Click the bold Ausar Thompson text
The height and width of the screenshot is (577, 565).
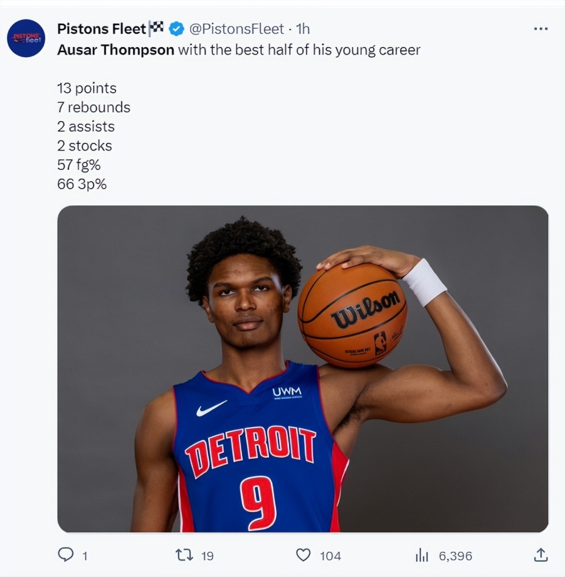[115, 50]
